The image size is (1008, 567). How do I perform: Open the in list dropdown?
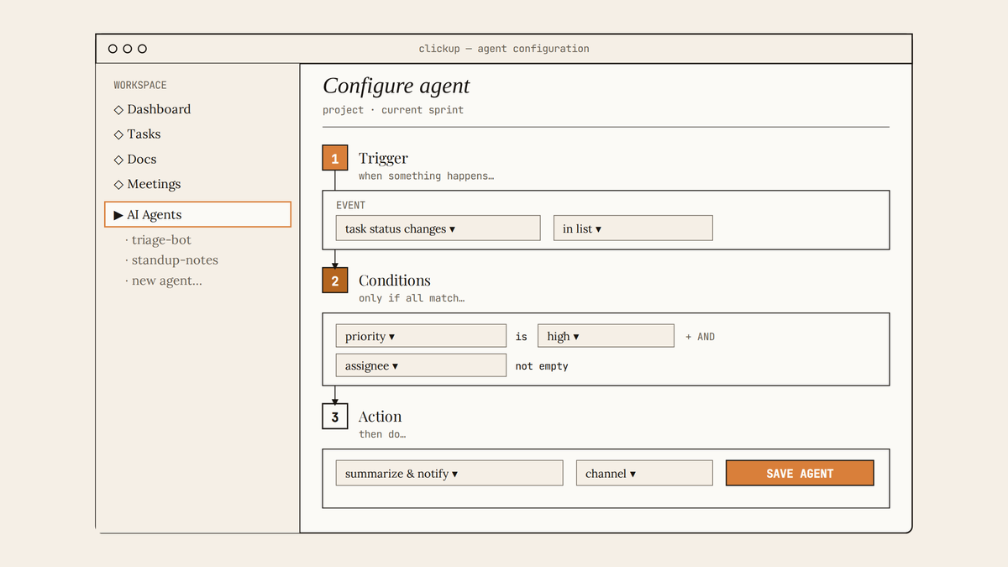point(633,228)
